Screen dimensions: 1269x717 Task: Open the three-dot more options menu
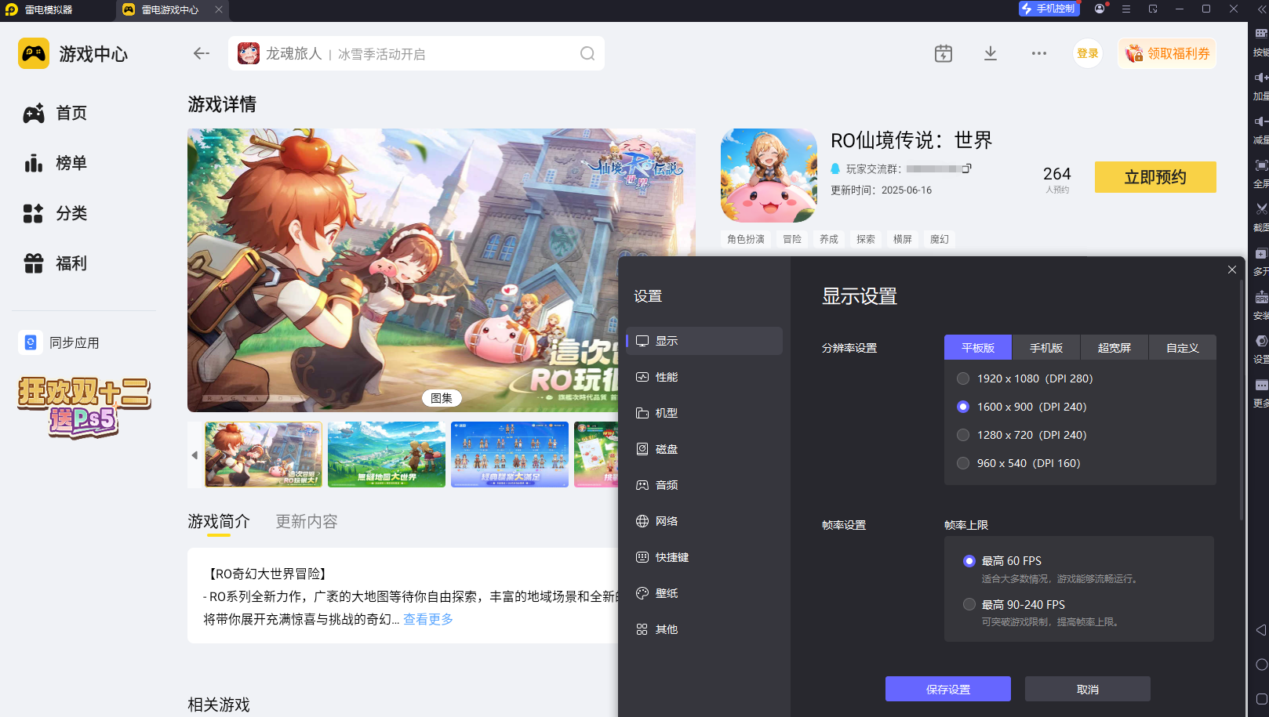1039,53
